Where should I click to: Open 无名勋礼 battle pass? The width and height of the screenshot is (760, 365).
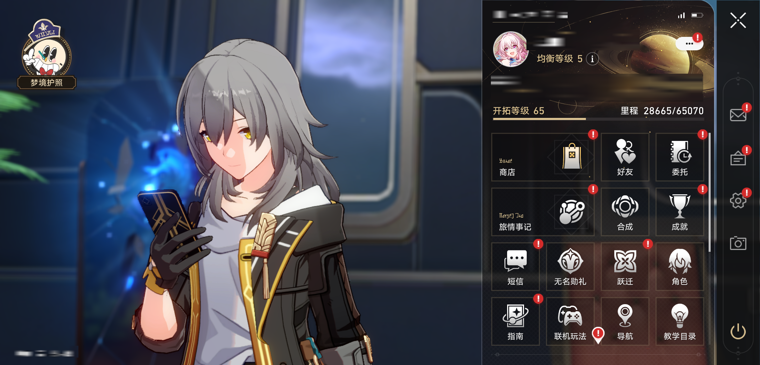570,267
